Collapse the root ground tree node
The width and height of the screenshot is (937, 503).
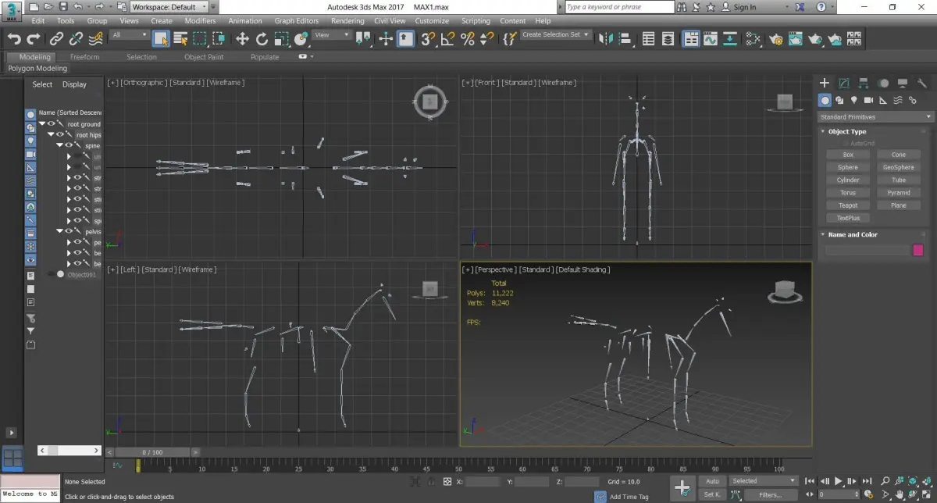pos(42,123)
